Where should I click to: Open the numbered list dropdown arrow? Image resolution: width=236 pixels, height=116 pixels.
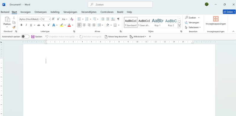[x=90, y=19]
